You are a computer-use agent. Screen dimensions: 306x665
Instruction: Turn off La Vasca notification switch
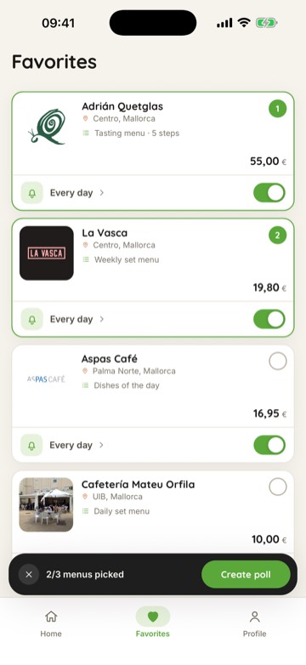[x=269, y=320]
